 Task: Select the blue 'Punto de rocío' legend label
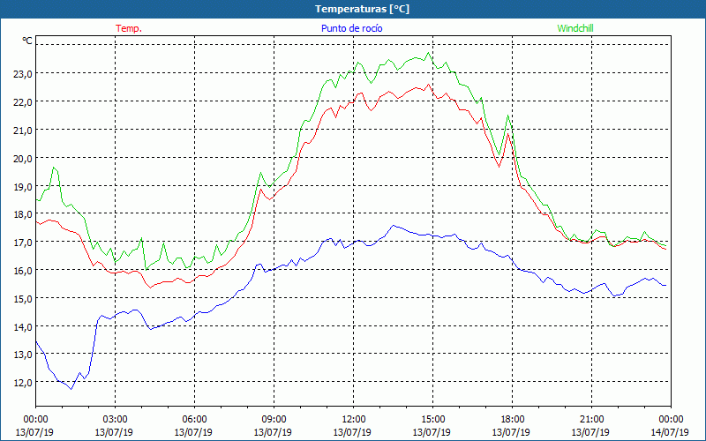tap(351, 28)
